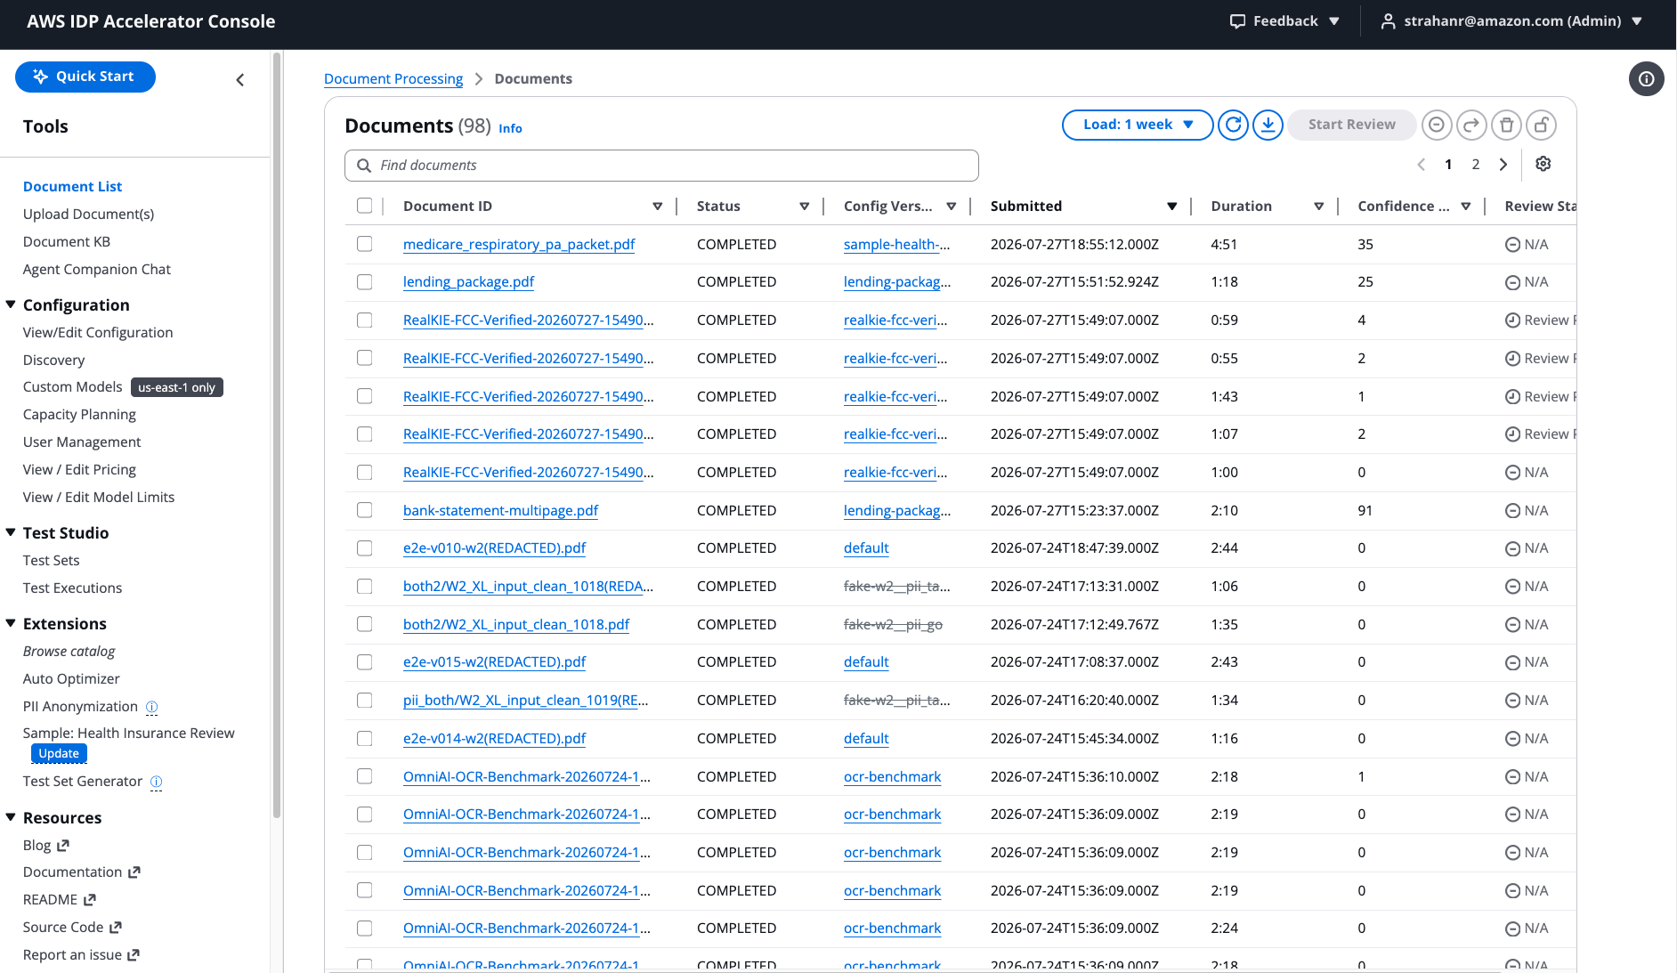Click the circle-minus icon beside Start Review
The width and height of the screenshot is (1677, 973).
pyautogui.click(x=1437, y=125)
